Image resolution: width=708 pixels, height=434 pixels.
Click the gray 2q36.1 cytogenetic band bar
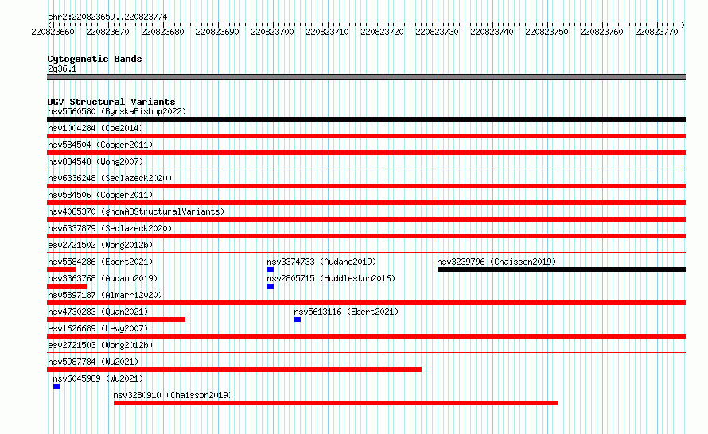pos(366,77)
